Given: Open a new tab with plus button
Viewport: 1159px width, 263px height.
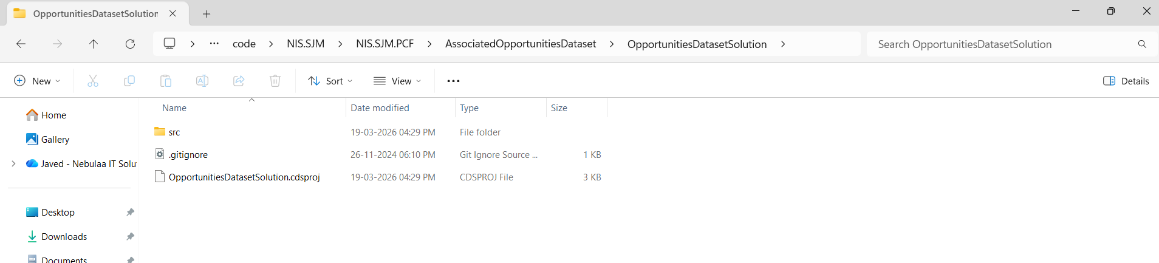Looking at the screenshot, I should pos(207,13).
